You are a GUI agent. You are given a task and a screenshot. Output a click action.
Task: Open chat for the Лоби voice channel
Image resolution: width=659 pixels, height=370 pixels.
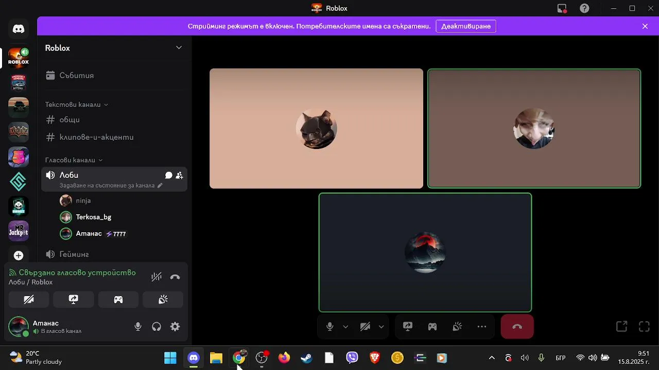pos(168,175)
